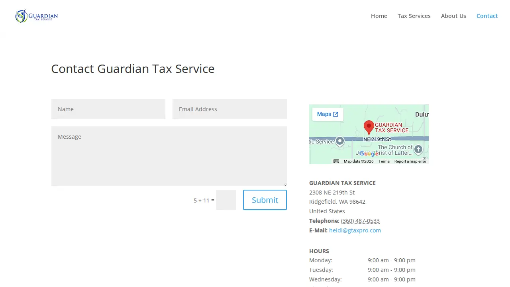
Task: Click the United States address line
Action: click(x=327, y=211)
